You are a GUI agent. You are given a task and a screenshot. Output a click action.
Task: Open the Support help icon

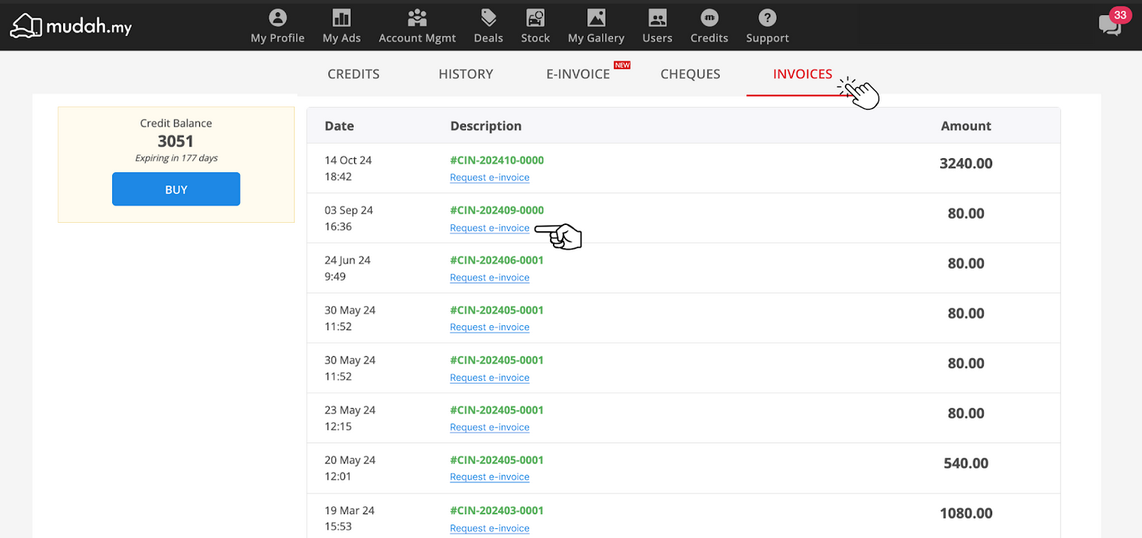(767, 18)
